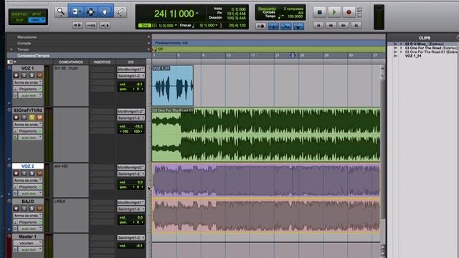The height and width of the screenshot is (258, 459).
Task: Toggle the blue GRID edit mode button
Action: click(37, 20)
